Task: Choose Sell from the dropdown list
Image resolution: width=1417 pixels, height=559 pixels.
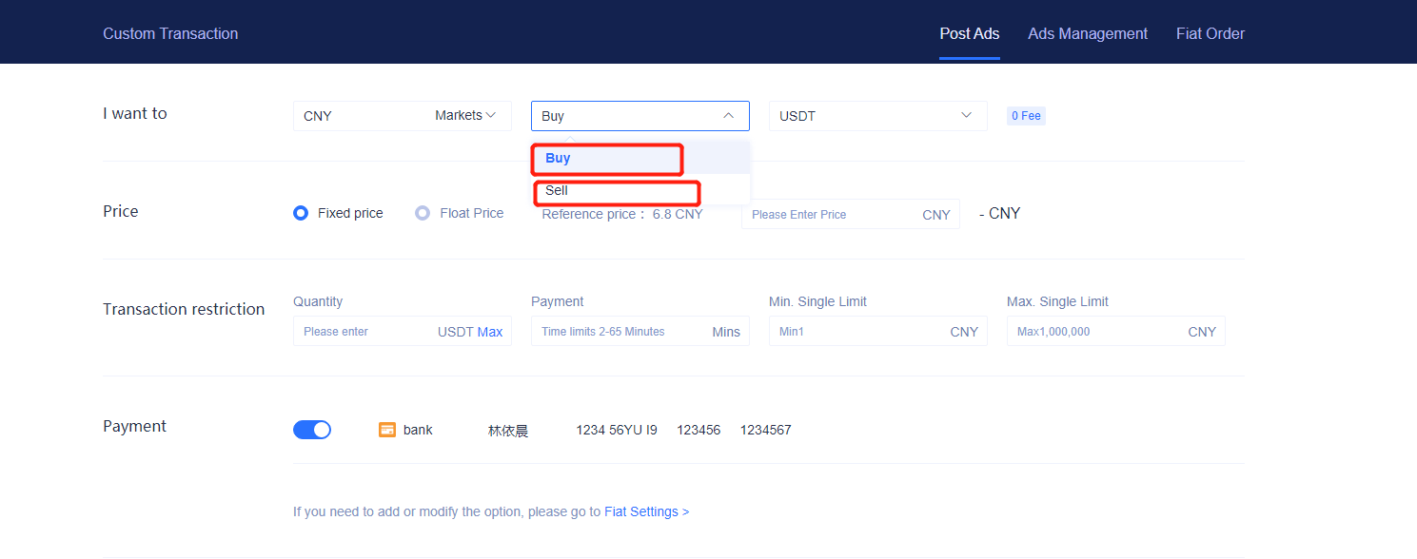Action: point(640,190)
